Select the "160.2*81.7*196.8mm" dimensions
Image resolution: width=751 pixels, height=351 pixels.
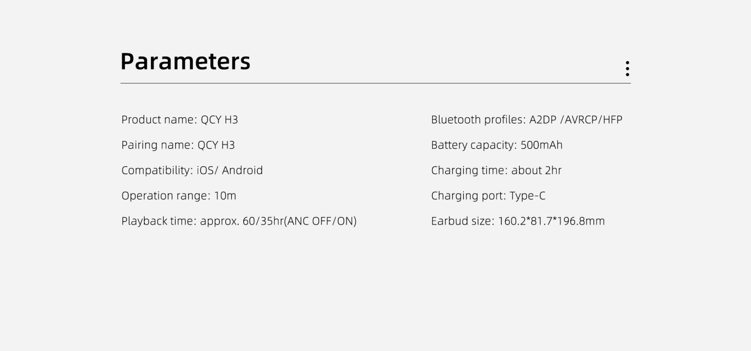(551, 221)
